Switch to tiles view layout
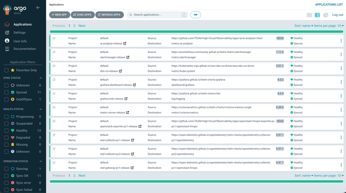Screen dimensions: 346x193 coord(309,15)
